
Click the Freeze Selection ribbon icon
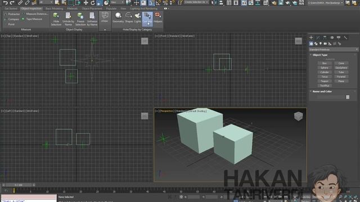(x=80, y=19)
